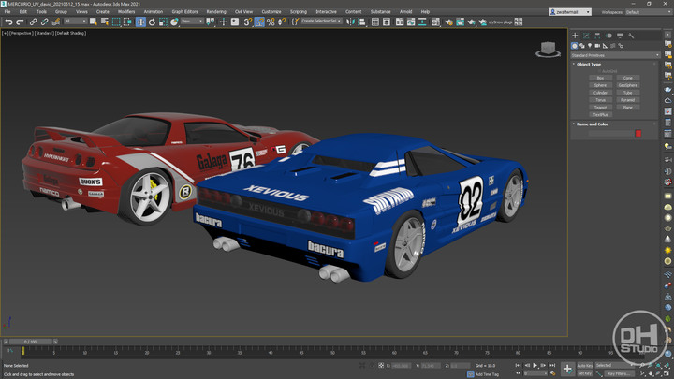
Task: Click the Redo arrow icon
Action: pos(20,22)
